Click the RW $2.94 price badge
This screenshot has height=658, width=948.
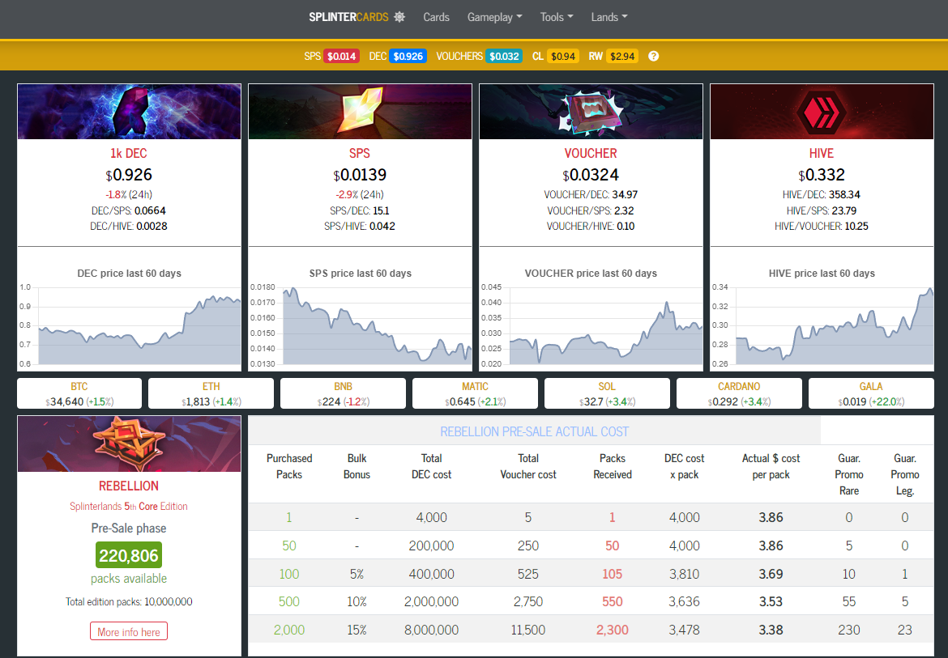(x=622, y=56)
